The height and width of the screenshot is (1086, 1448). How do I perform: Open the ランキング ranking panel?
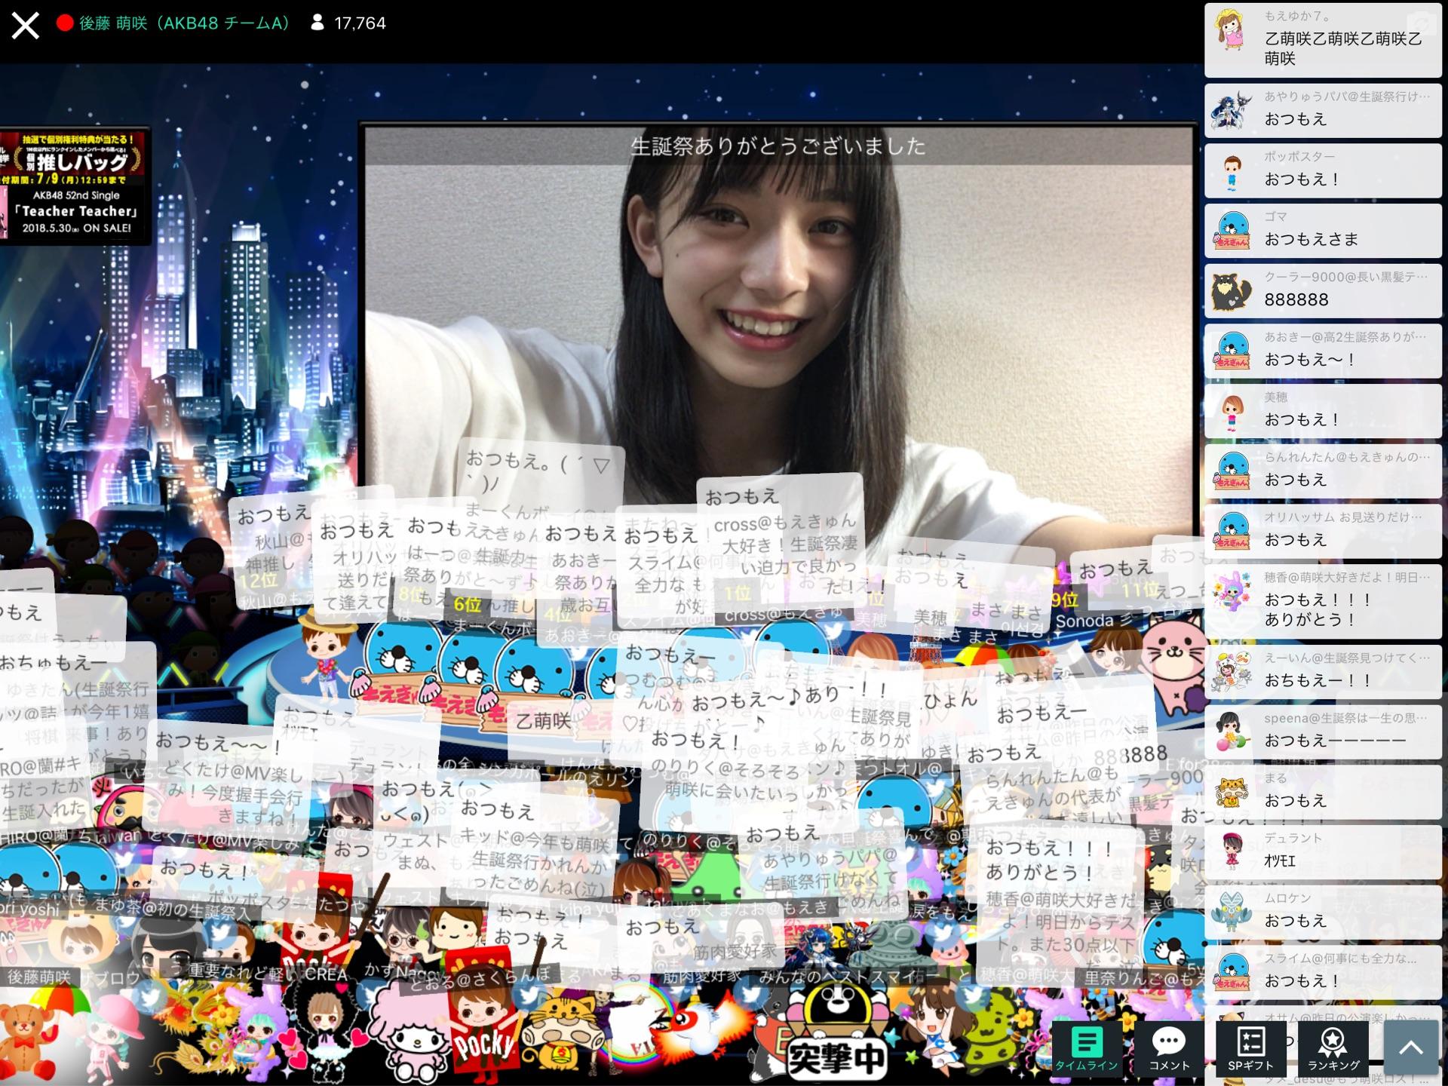coord(1333,1049)
